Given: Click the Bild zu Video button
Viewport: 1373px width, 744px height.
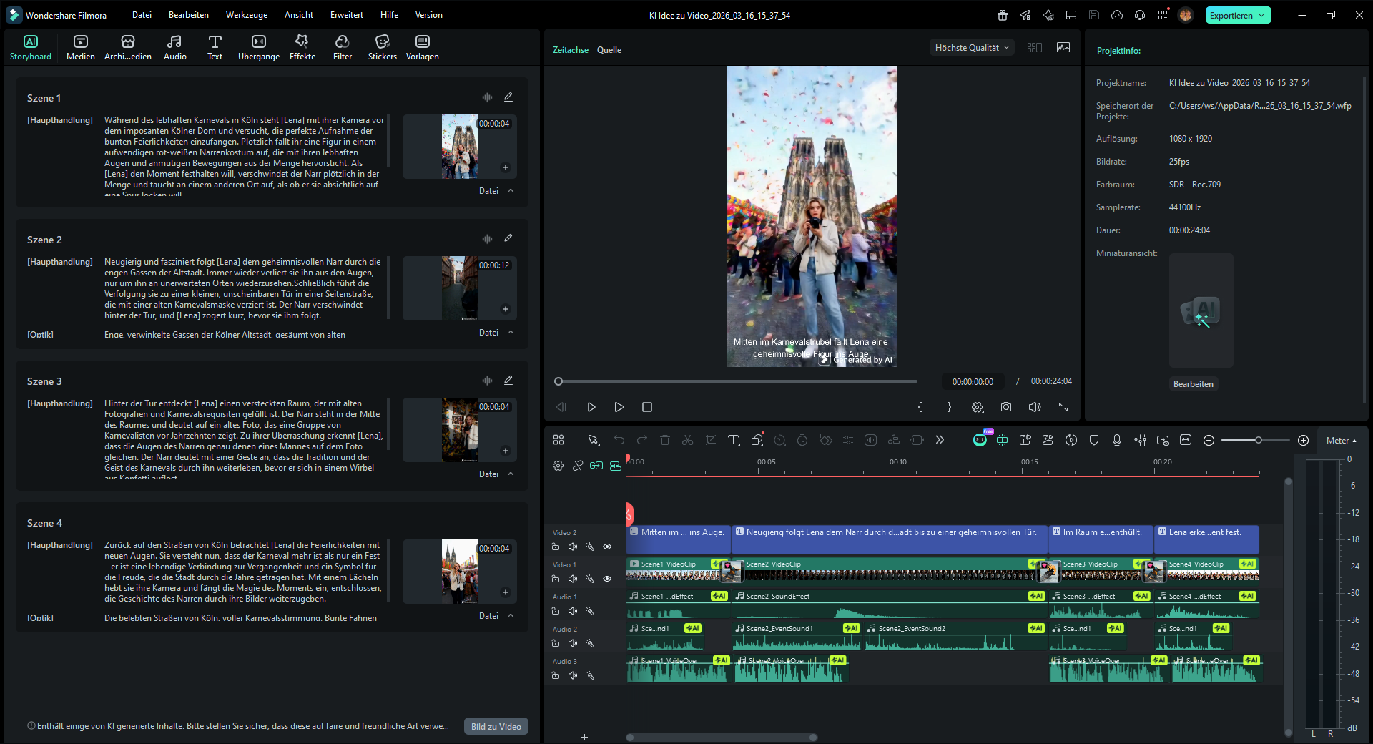Looking at the screenshot, I should [x=496, y=726].
